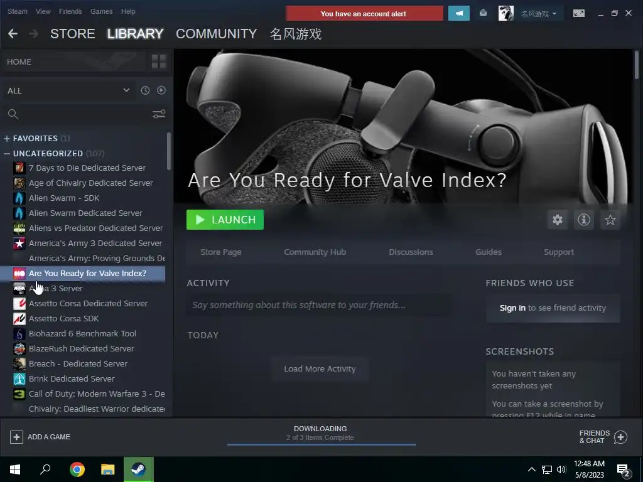This screenshot has width=643, height=482.
Task: Click the library list scrollbar
Action: [168, 151]
